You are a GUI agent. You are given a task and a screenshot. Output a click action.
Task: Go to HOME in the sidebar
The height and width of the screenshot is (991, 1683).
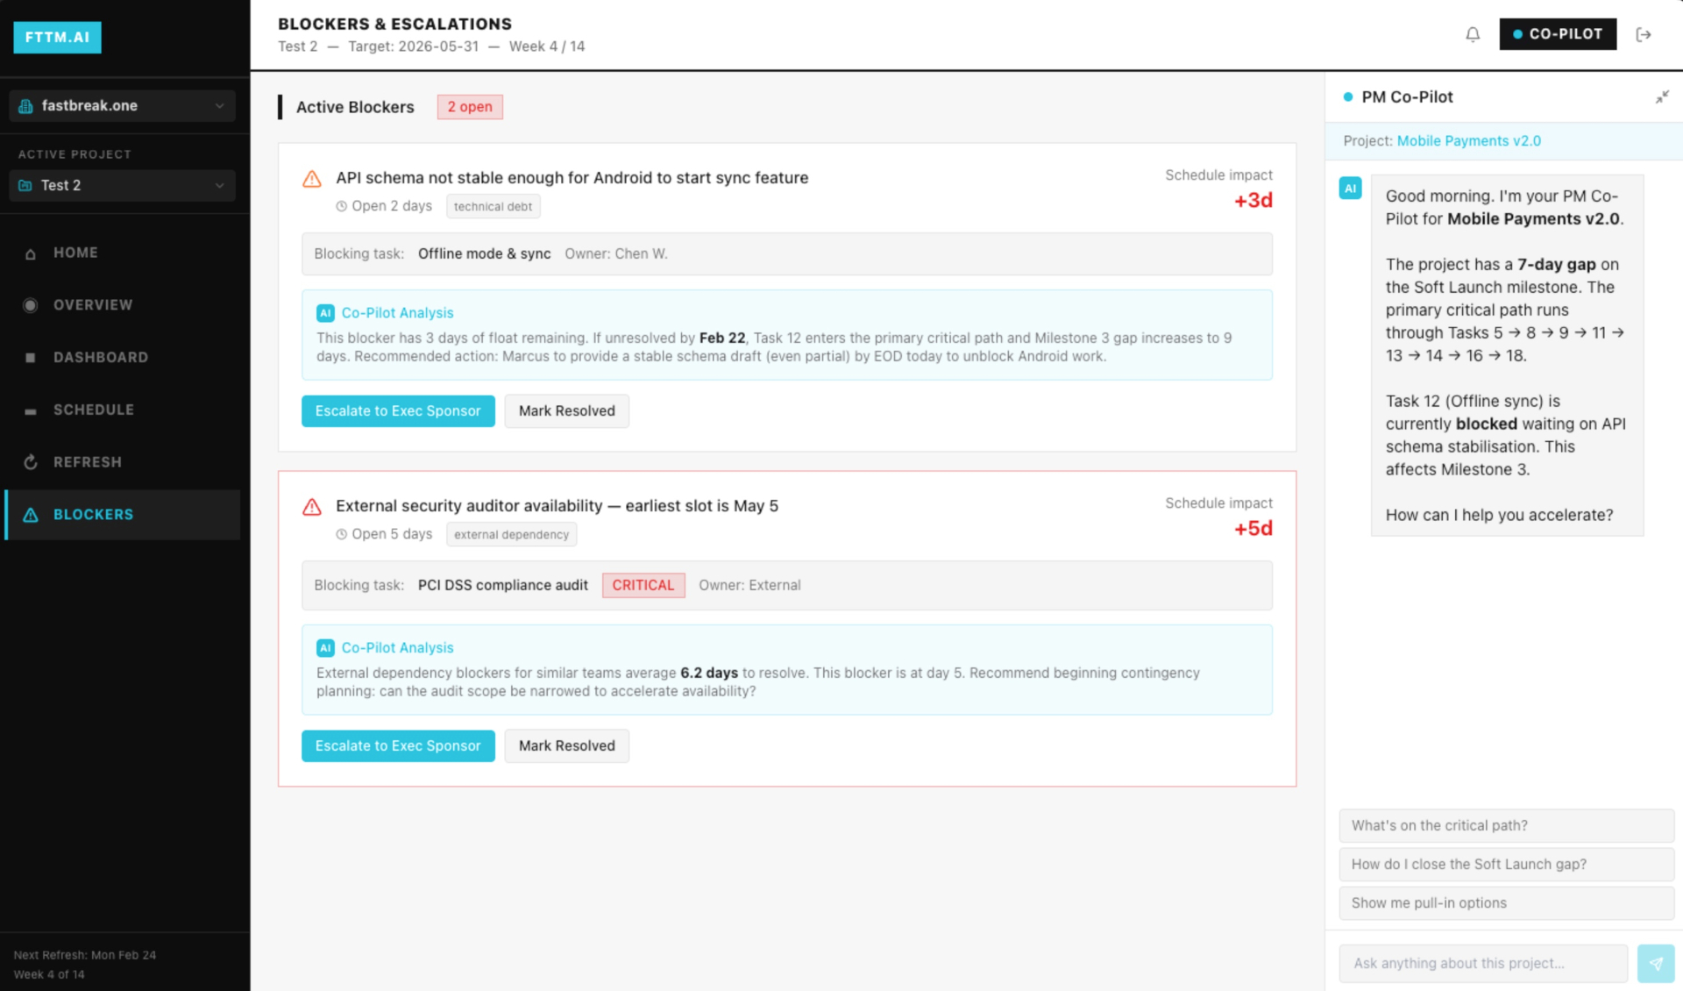click(123, 253)
